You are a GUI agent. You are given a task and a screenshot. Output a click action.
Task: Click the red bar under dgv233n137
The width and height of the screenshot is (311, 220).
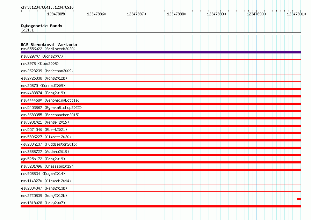(x=161, y=148)
